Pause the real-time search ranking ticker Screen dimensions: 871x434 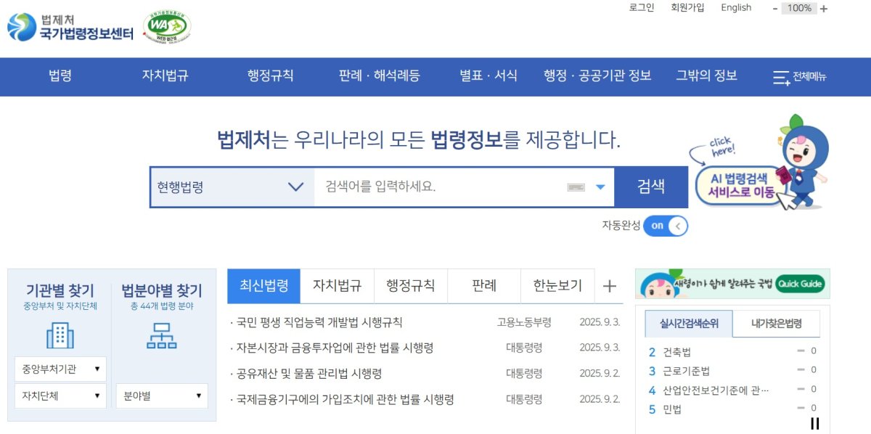[815, 424]
